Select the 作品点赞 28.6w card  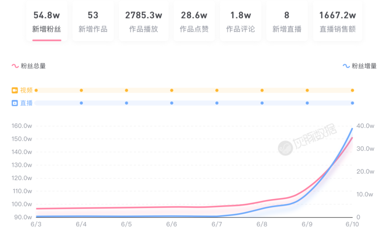tap(194, 22)
